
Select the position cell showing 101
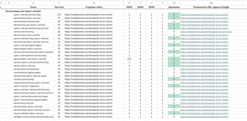(129, 59)
